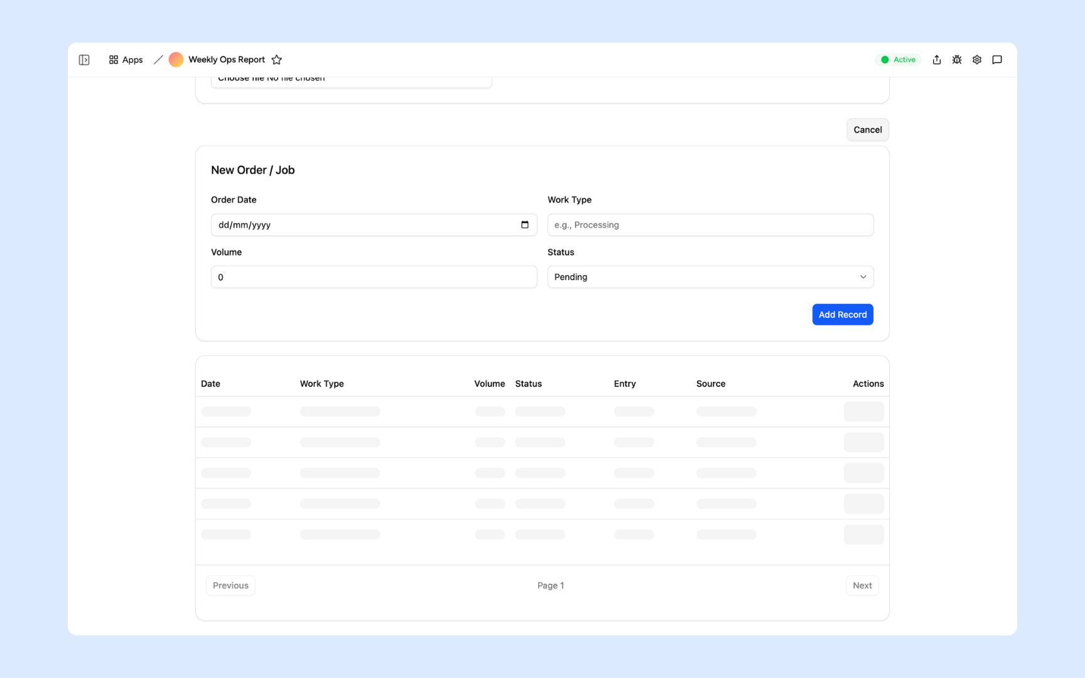Open the settings gear icon

977,60
